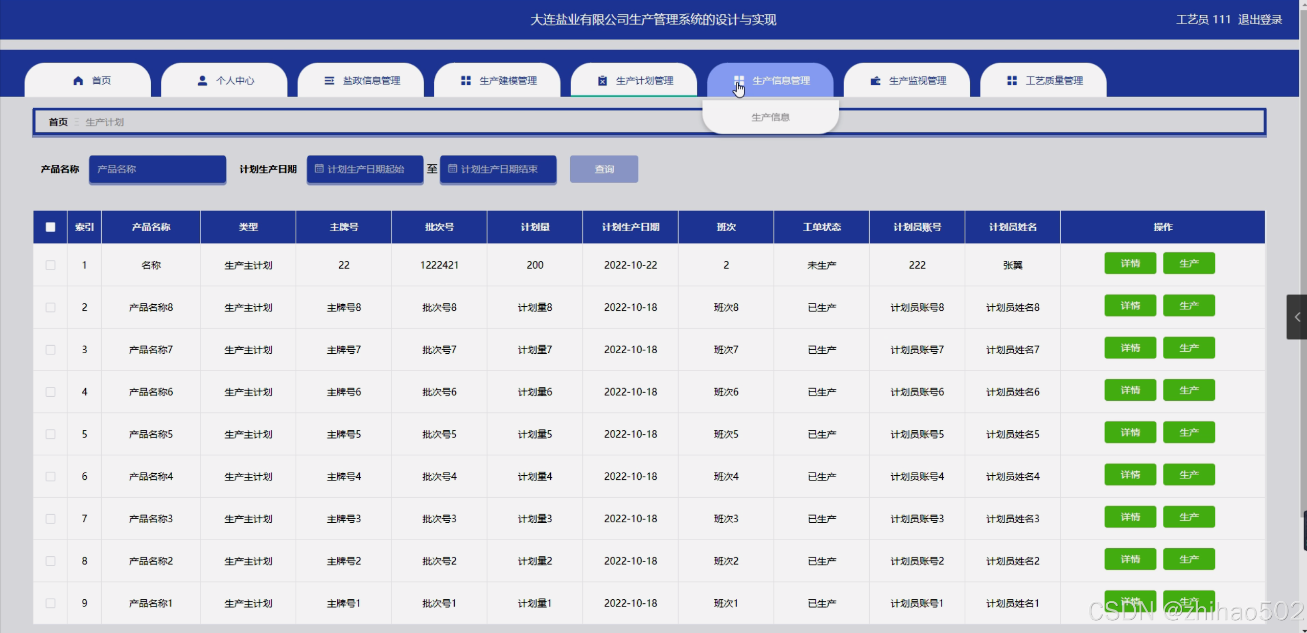Open the 计划生产日期结束 date picker
This screenshot has height=633, width=1307.
498,169
